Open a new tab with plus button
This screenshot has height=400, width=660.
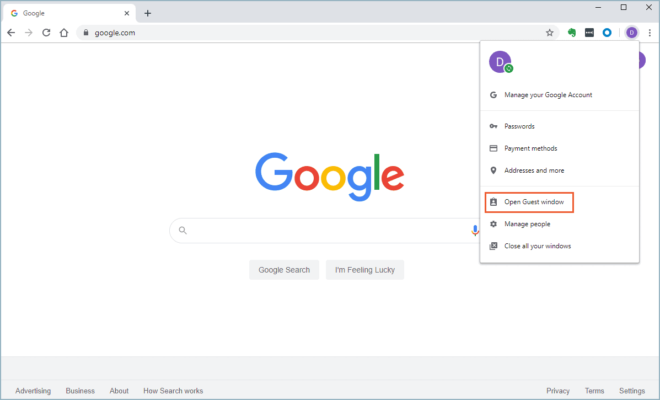148,13
